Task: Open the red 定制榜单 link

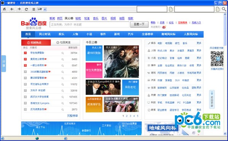Action: (183, 22)
